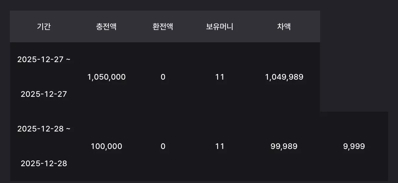The height and width of the screenshot is (183, 398).
Task: Click the 환전액 0 value in the 12-27 row
Action: tap(163, 77)
